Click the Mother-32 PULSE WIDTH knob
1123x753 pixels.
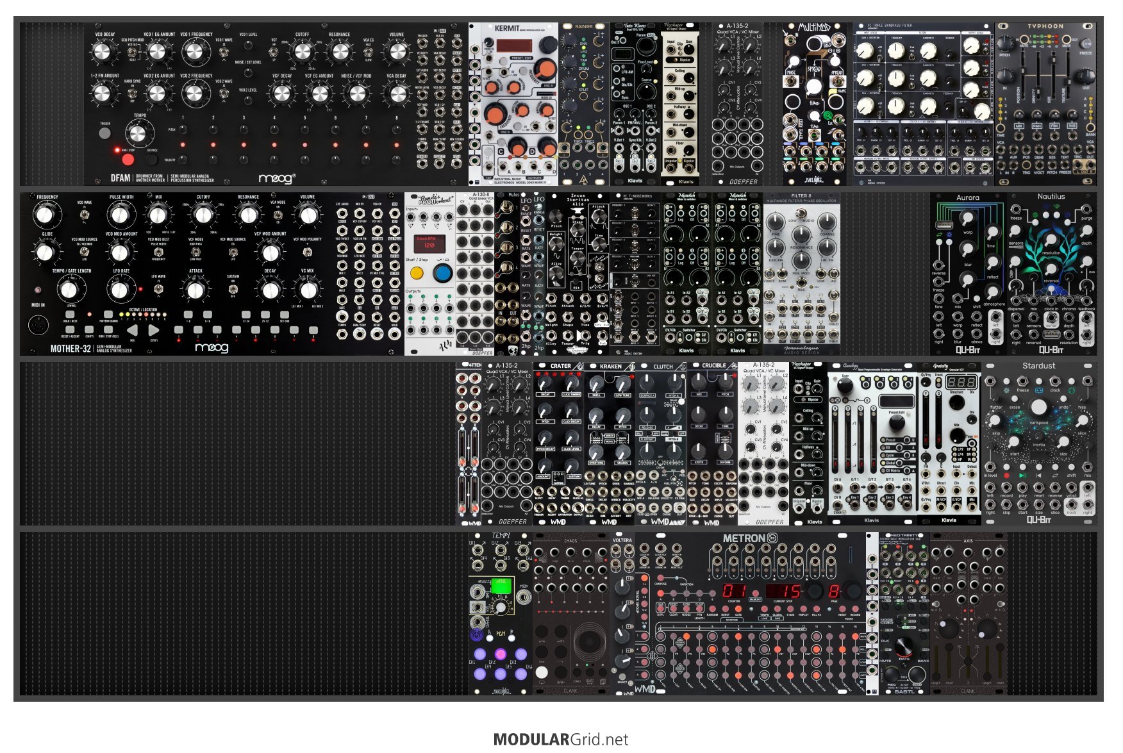pyautogui.click(x=120, y=215)
